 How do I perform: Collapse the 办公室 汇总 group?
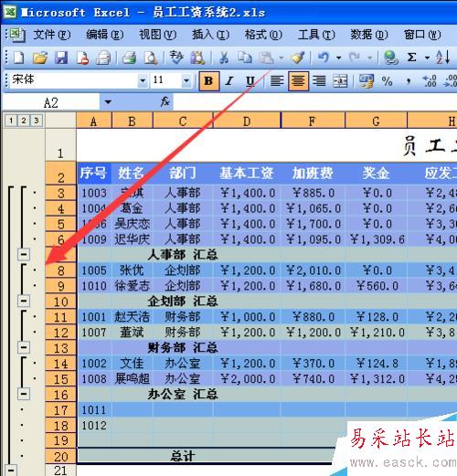pos(24,394)
